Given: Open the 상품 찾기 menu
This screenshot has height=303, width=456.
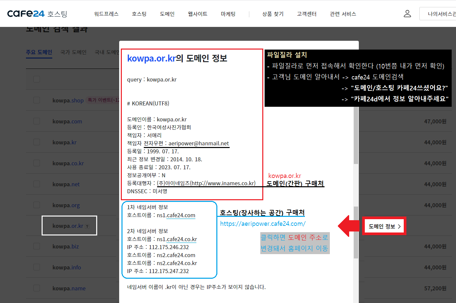Looking at the screenshot, I should (x=273, y=14).
